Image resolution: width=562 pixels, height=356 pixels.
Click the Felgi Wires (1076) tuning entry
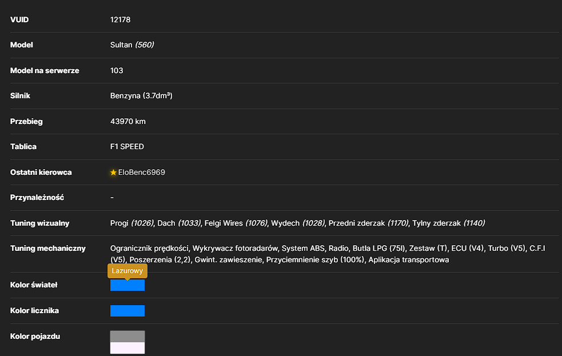[236, 223]
